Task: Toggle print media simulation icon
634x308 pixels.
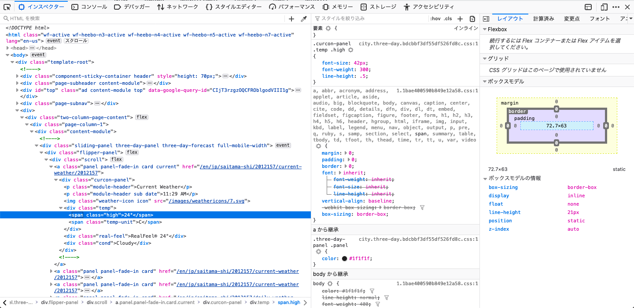Action: coord(472,19)
